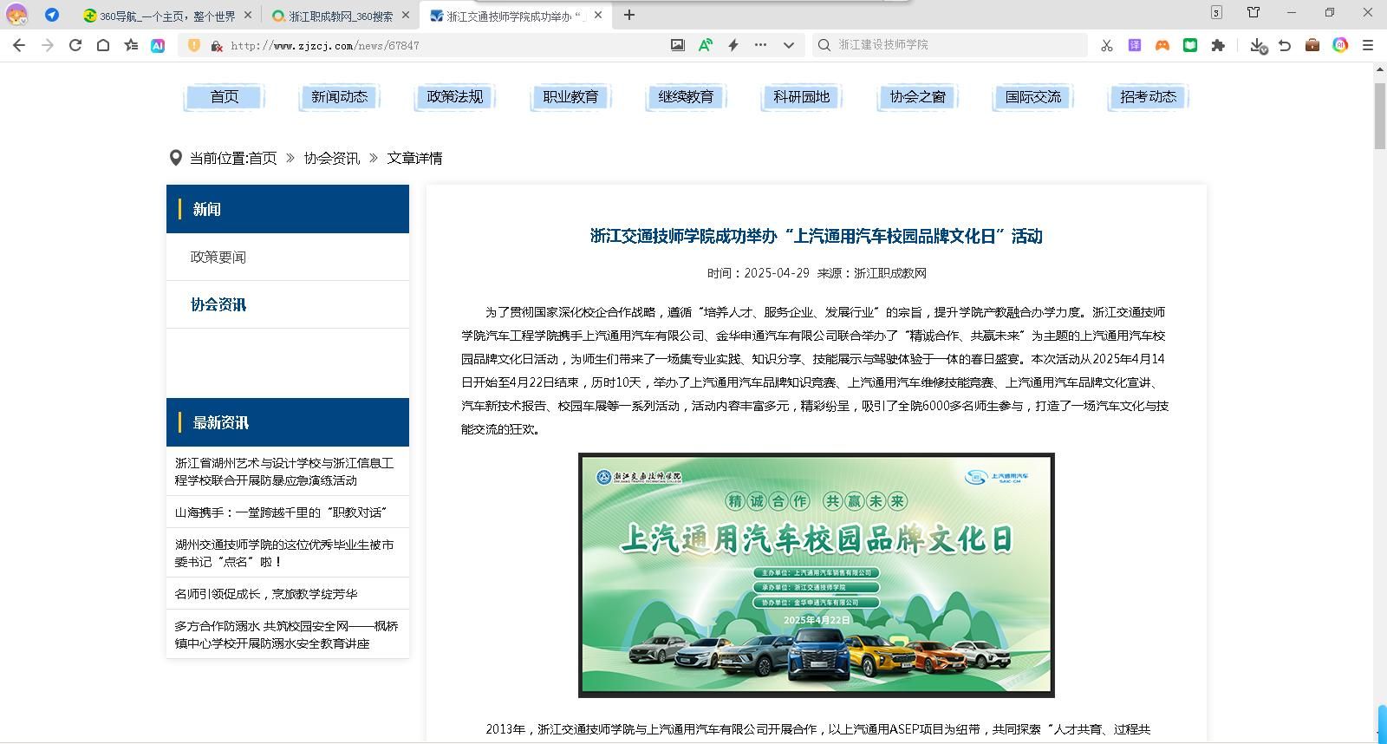The image size is (1387, 744).
Task: Click the undo closed page arrow
Action: [1286, 45]
